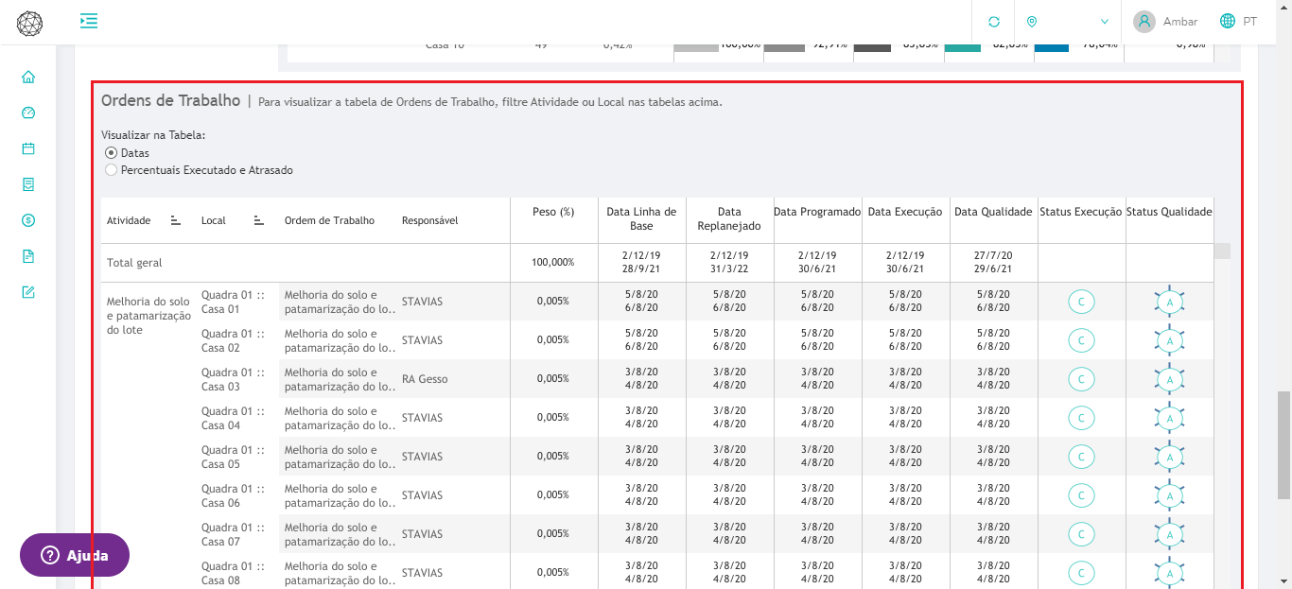Click execution status C icon for Casa 04

[x=1080, y=419]
